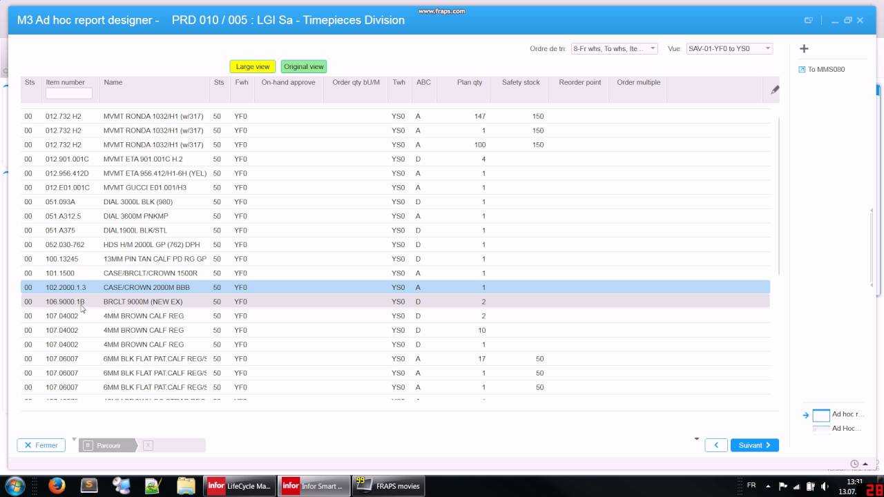Click the Plan qty column header
884x497 pixels.
pos(470,82)
